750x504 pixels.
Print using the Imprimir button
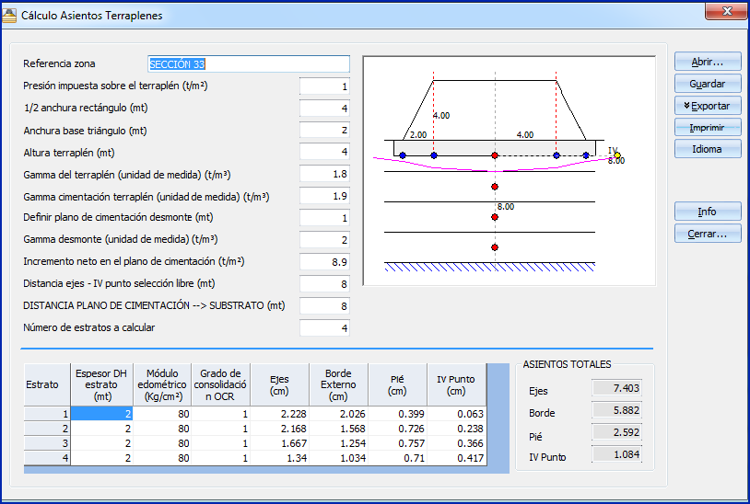point(708,128)
